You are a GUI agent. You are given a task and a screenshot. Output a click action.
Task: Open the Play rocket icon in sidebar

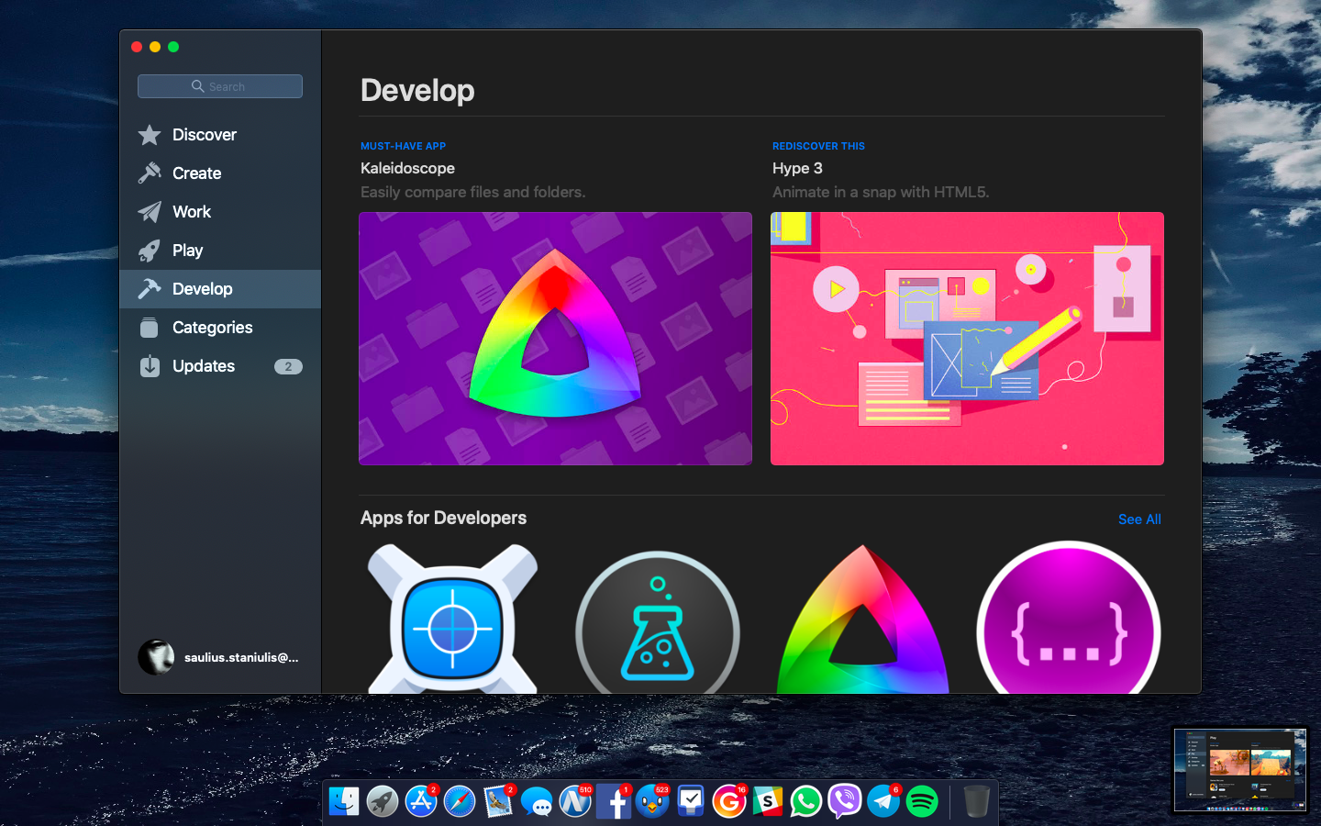click(x=150, y=251)
